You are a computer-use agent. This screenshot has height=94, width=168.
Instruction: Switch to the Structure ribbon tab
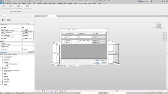click(14, 3)
